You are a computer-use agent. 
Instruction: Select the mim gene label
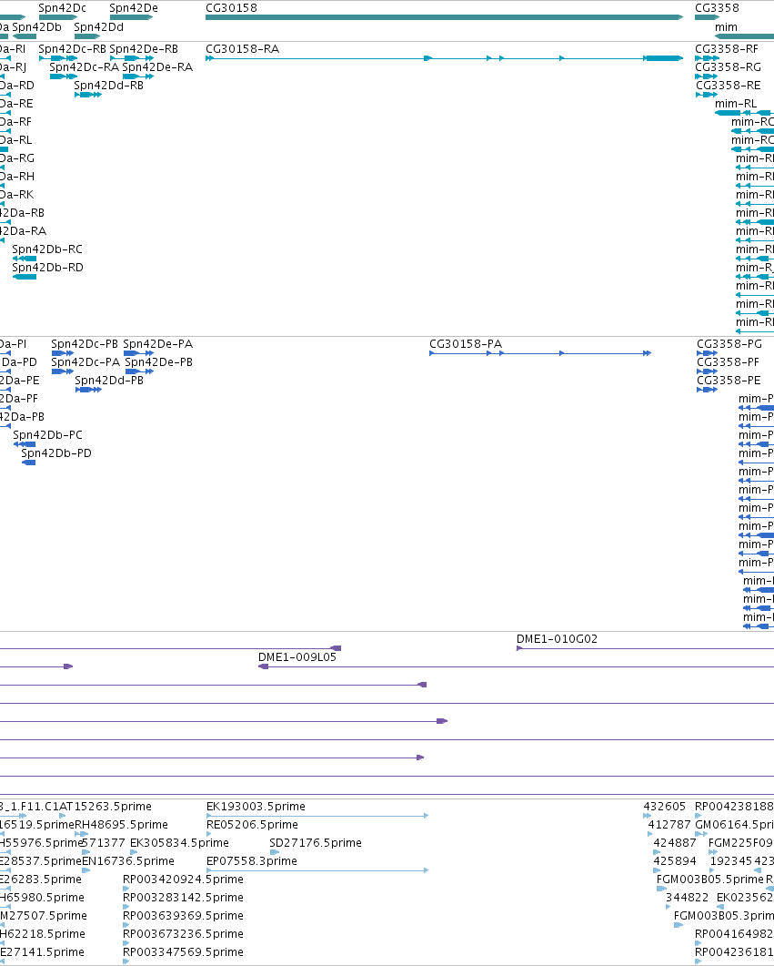[726, 27]
